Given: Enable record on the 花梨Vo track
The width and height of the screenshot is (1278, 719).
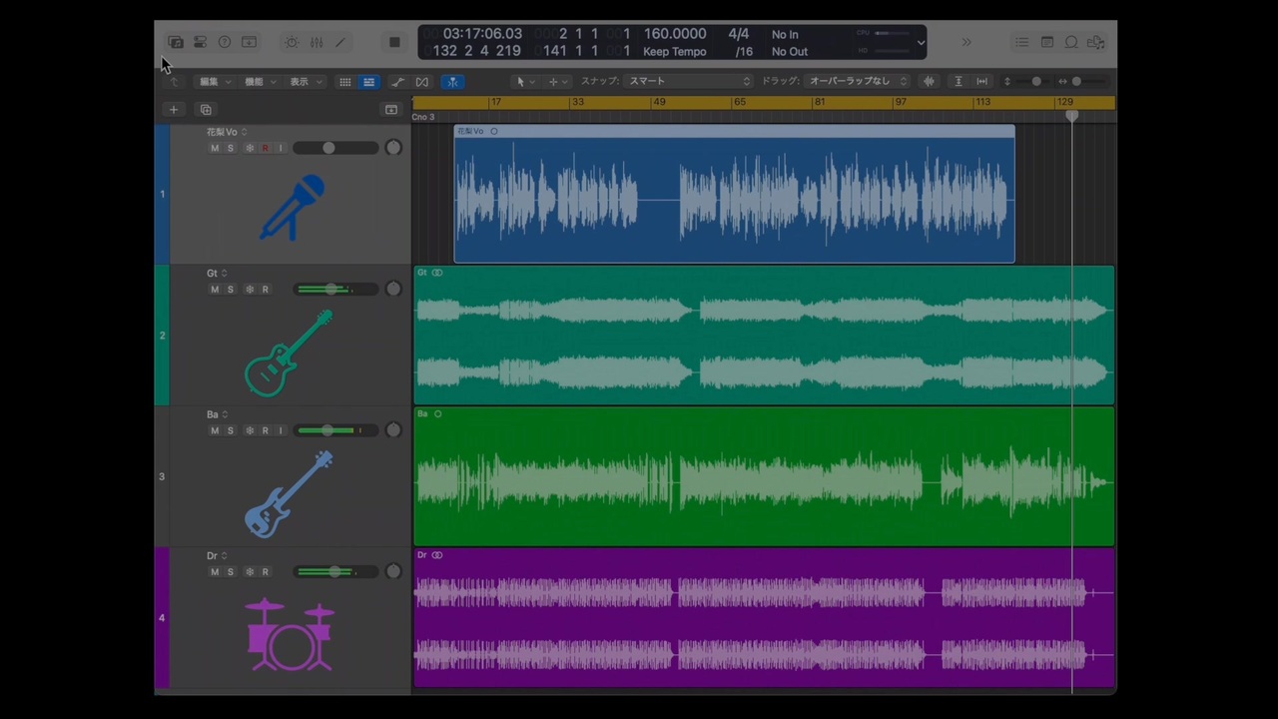Looking at the screenshot, I should click(265, 148).
